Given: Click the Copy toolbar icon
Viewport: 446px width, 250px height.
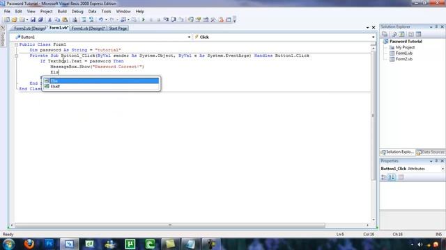Looking at the screenshot, I should click(x=57, y=19).
